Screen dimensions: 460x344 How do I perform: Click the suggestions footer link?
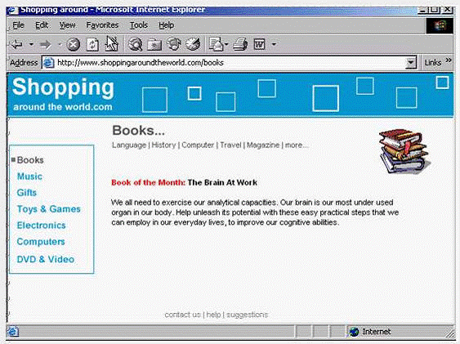pyautogui.click(x=248, y=315)
